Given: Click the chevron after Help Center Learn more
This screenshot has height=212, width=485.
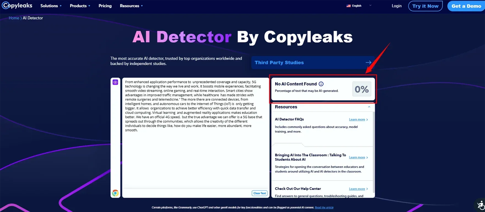Looking at the screenshot, I should tap(367, 189).
